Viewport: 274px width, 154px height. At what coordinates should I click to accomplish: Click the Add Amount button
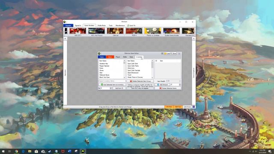point(162,85)
